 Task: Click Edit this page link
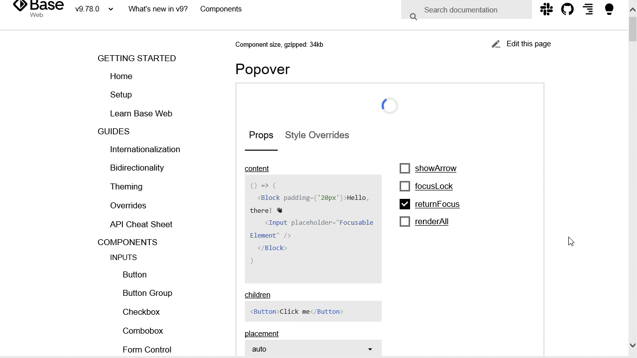point(529,44)
